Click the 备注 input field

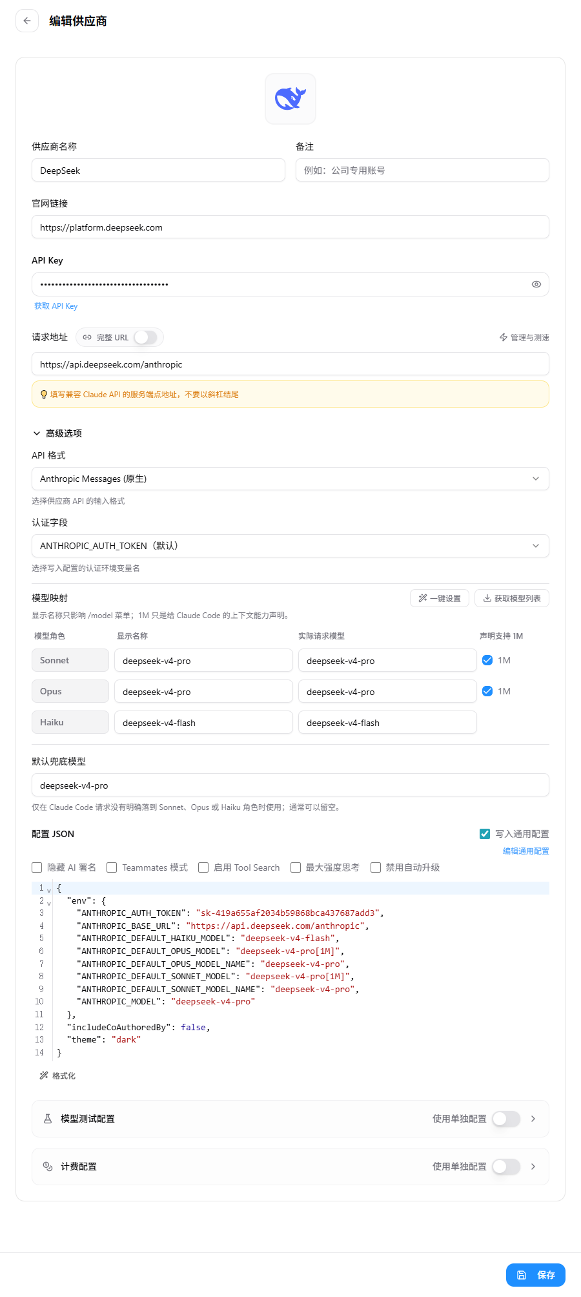[x=422, y=170]
